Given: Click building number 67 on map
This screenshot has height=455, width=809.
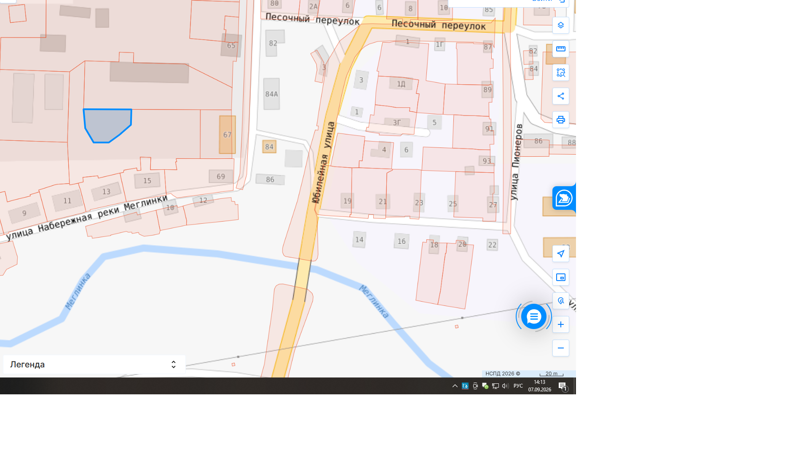Looking at the screenshot, I should (227, 135).
